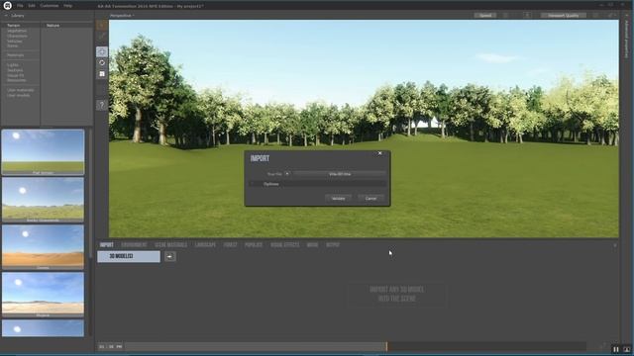Click the Speed button in top bar
The height and width of the screenshot is (356, 634).
coord(485,16)
